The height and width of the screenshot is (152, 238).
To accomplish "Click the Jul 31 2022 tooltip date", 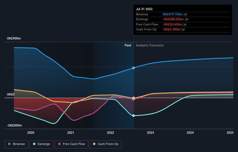I will tap(144, 9).
